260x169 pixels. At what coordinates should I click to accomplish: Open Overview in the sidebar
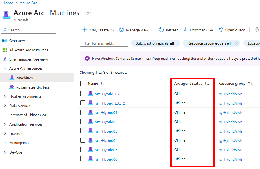(x=17, y=41)
